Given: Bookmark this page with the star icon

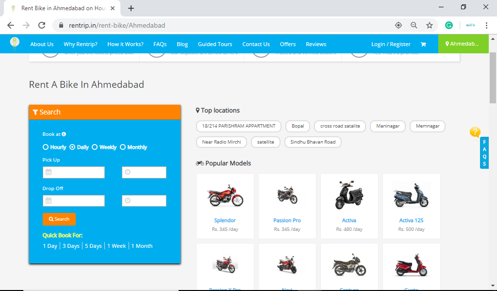Looking at the screenshot, I should click(x=430, y=25).
